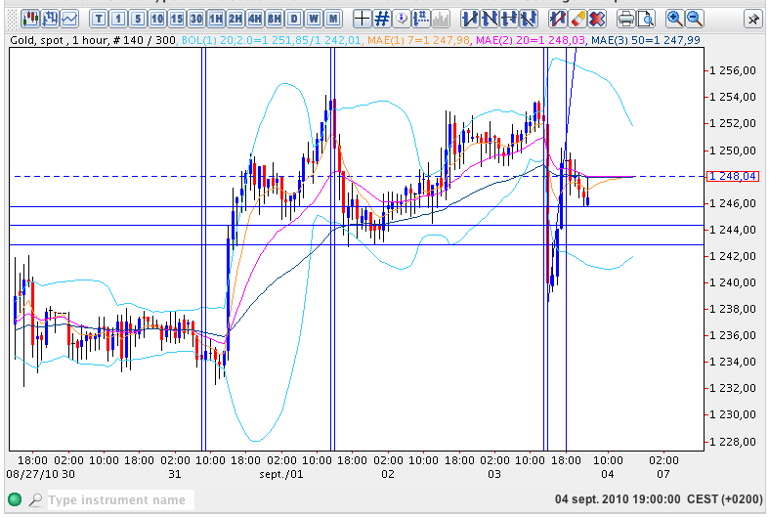Switch chart to weekly W timeframe

(x=314, y=19)
